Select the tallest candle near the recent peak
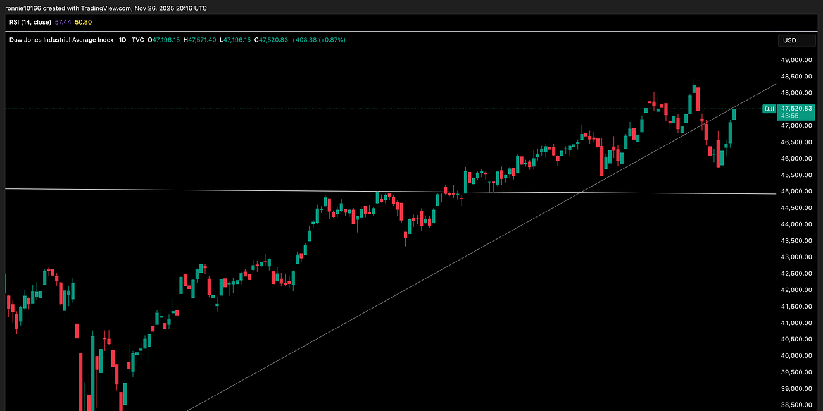This screenshot has width=823, height=411. tap(696, 98)
